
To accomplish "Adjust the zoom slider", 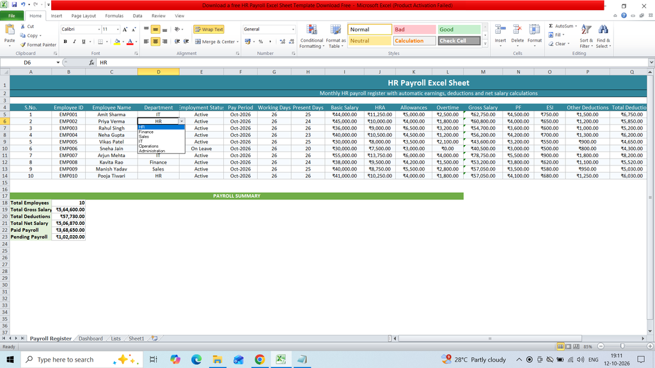I will [622, 346].
